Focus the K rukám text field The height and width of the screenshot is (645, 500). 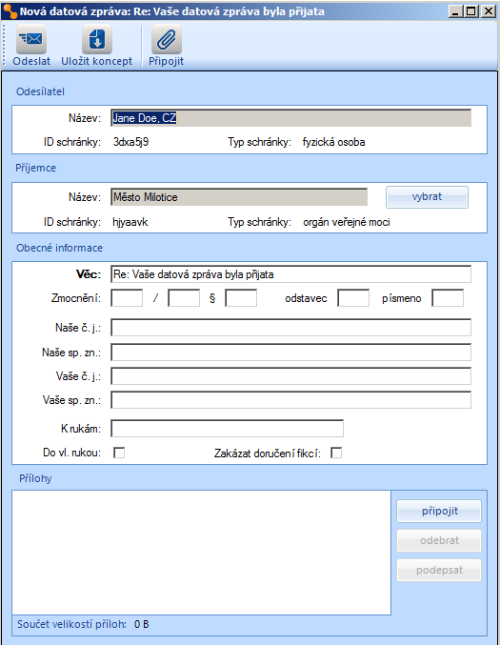point(227,428)
